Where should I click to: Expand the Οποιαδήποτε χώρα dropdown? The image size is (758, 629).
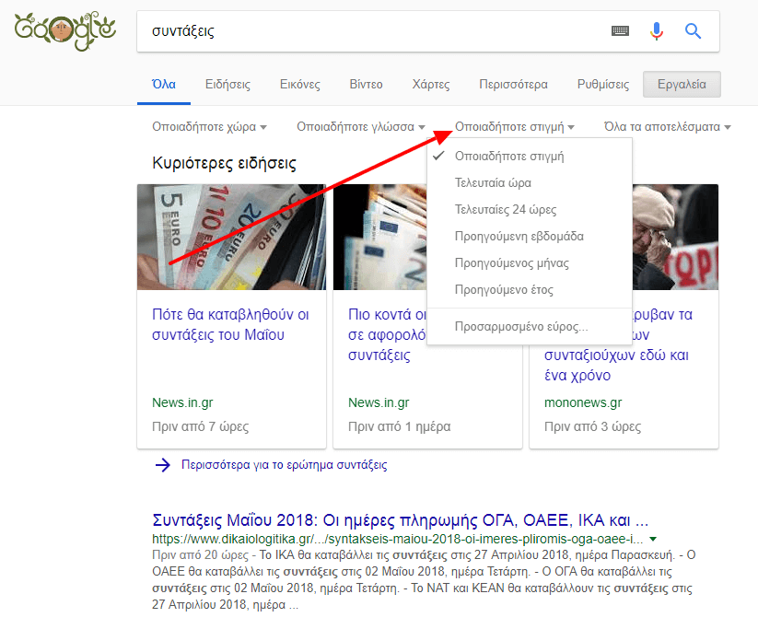pyautogui.click(x=207, y=127)
